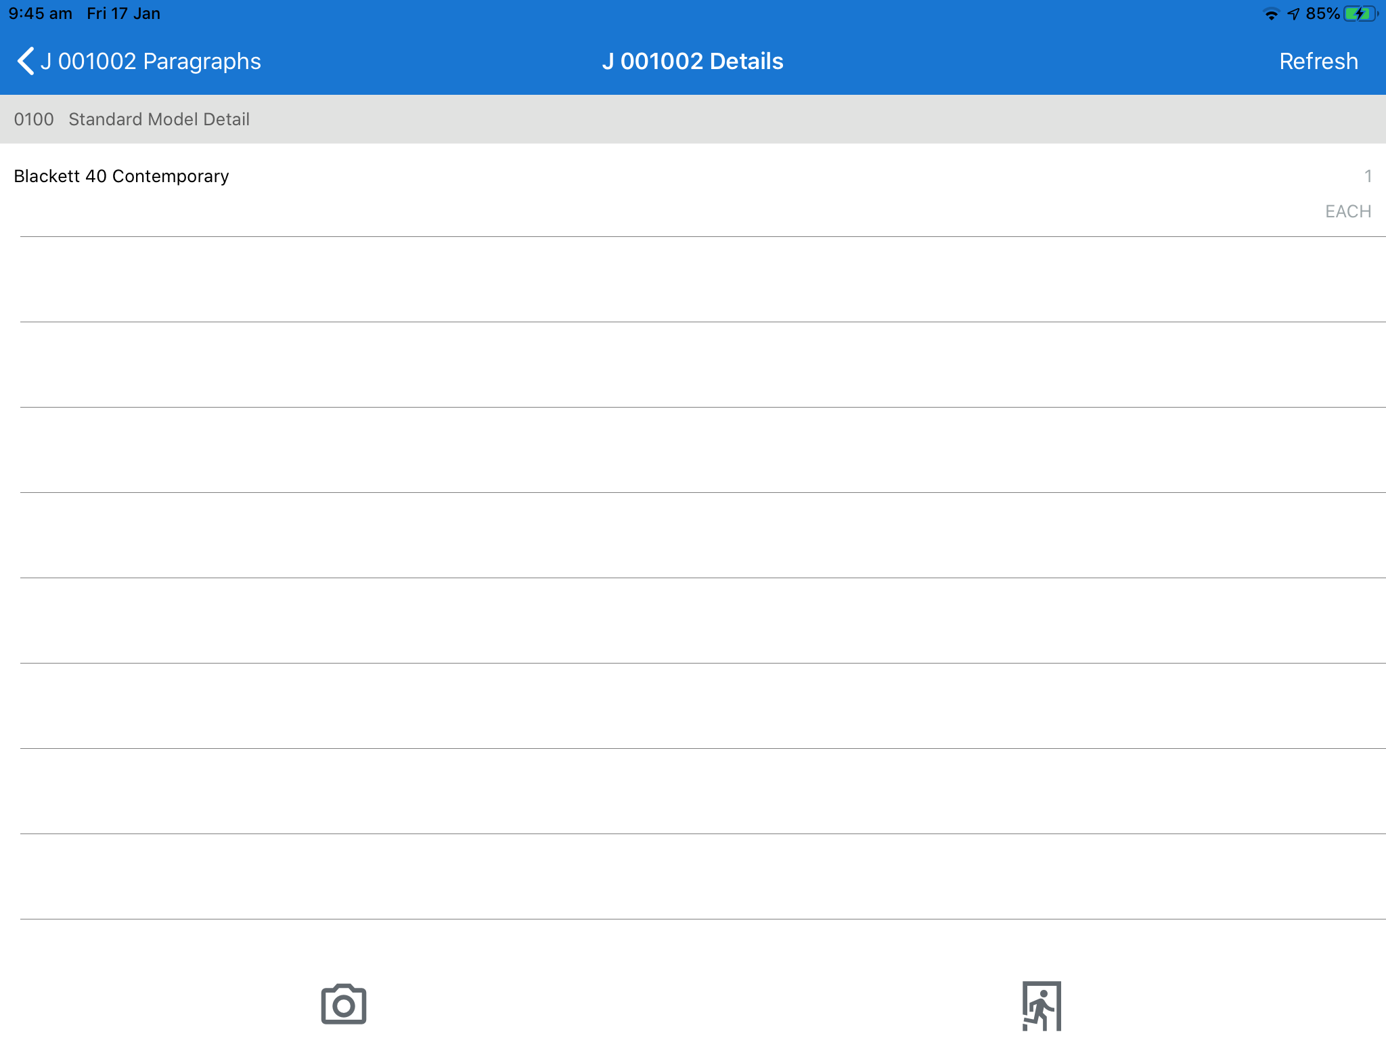Tap the EACH unit label
This screenshot has height=1040, width=1386.
pyautogui.click(x=1347, y=211)
